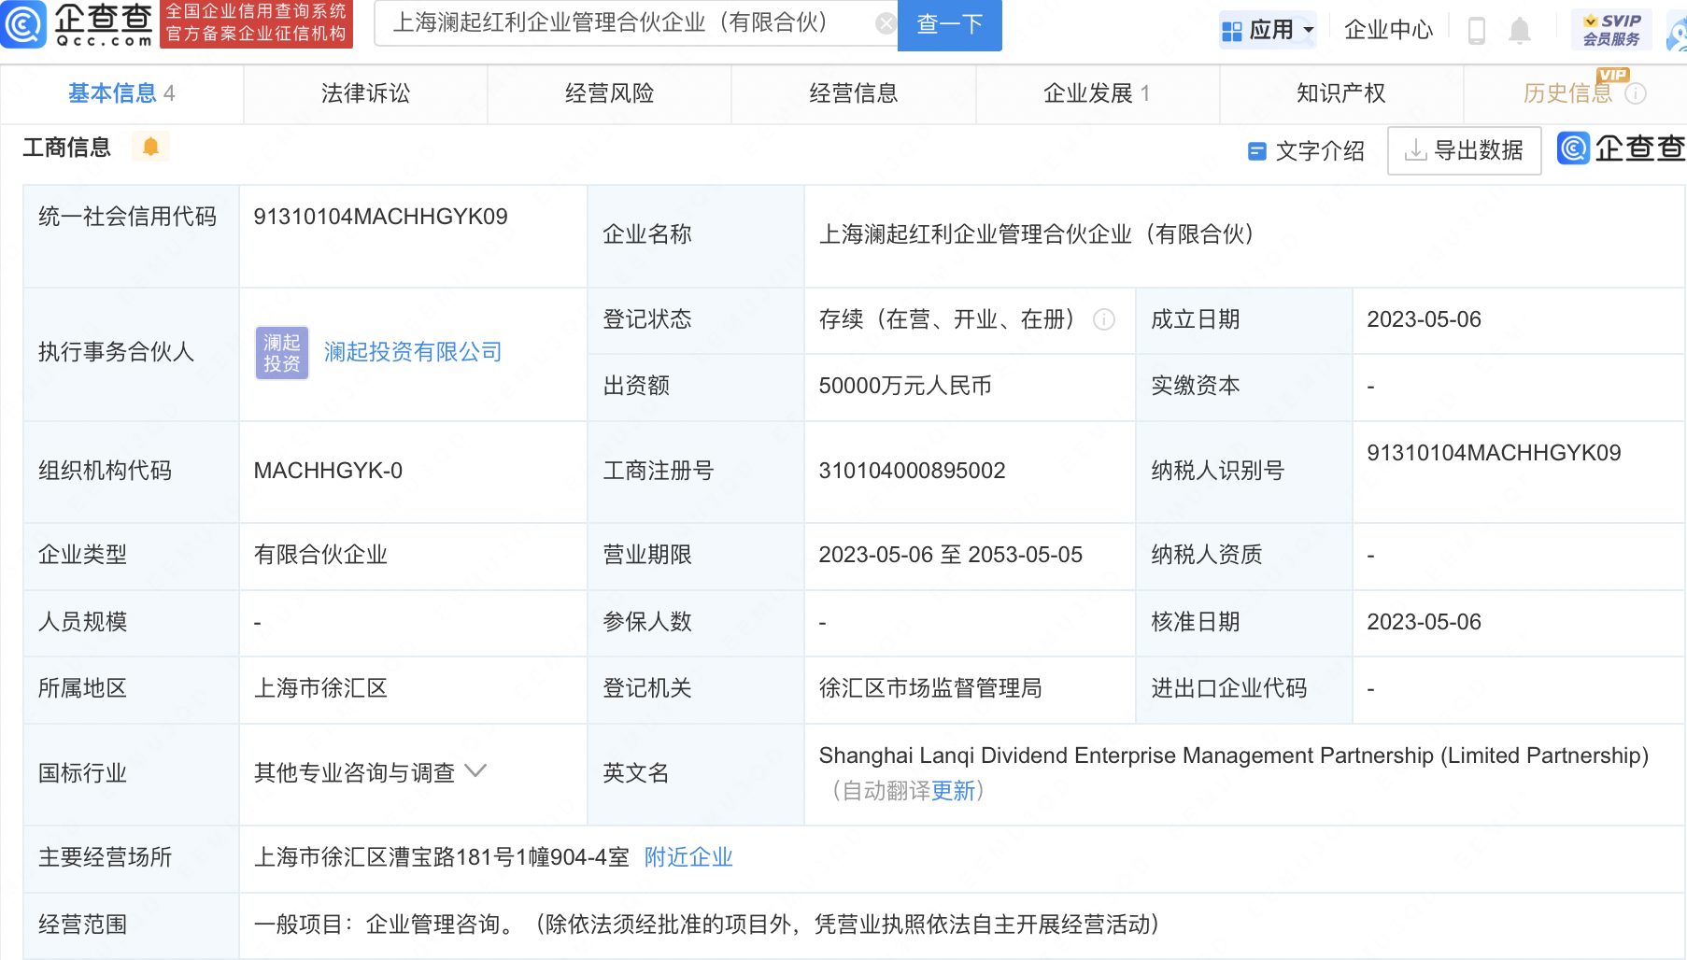Switch to the 法律诉讼 tab
Viewport: 1687px width, 960px height.
point(365,93)
